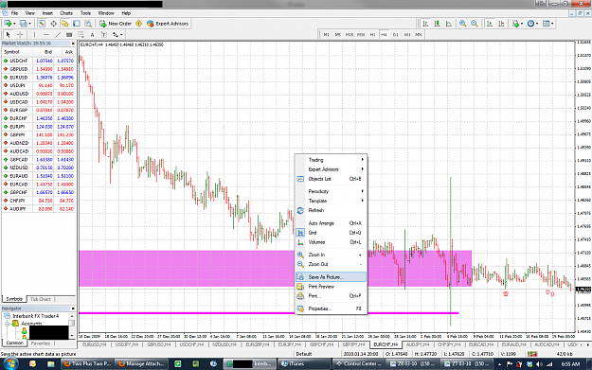This screenshot has width=592, height=370.
Task: Click the Zoom Out toolbar magnifier
Action: click(x=475, y=24)
